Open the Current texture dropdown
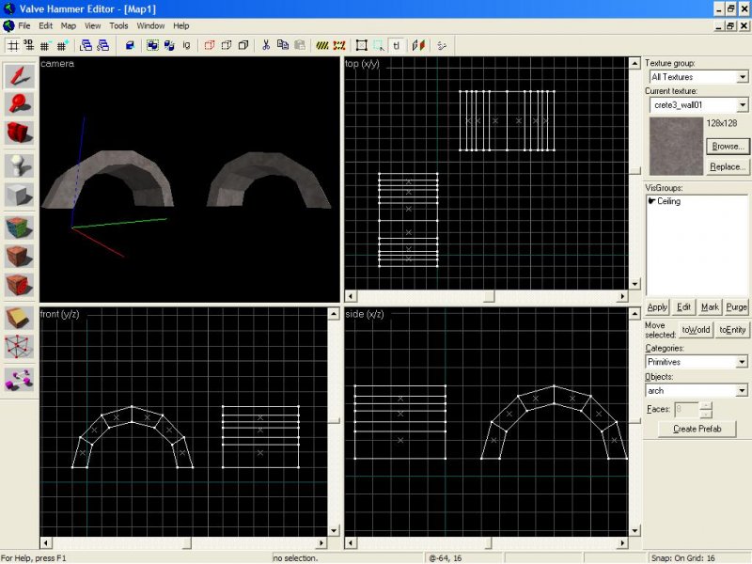The width and height of the screenshot is (752, 564). (742, 105)
